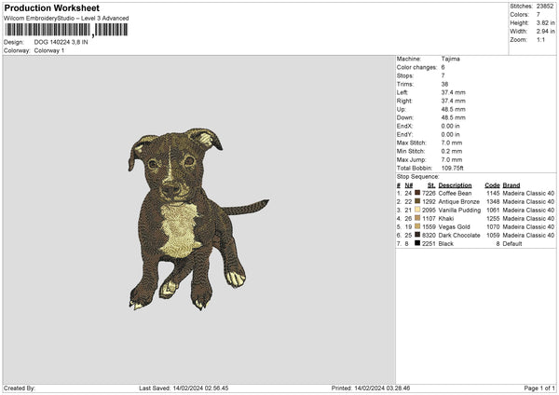Image resolution: width=559 pixels, height=395 pixels.
Task: Click the barcode under the worksheet title
Action: click(x=65, y=30)
